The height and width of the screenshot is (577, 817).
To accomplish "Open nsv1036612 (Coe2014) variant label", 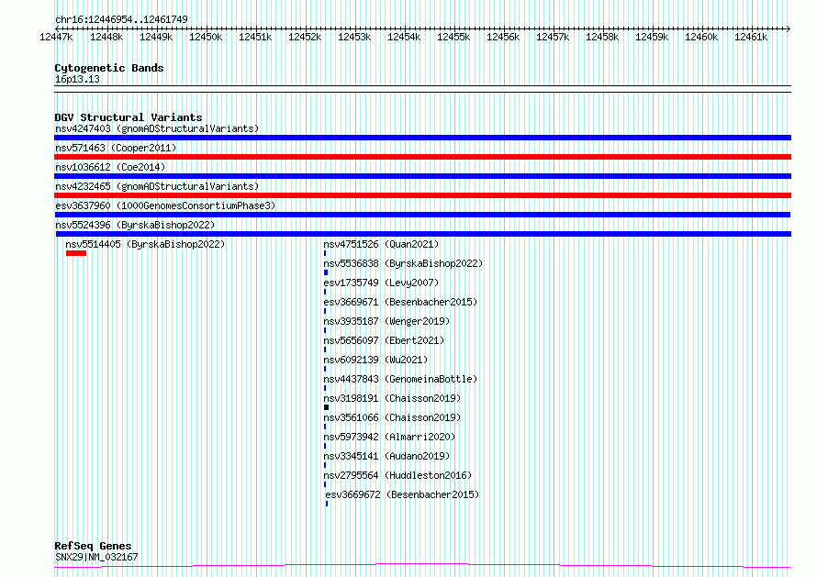I will point(110,167).
